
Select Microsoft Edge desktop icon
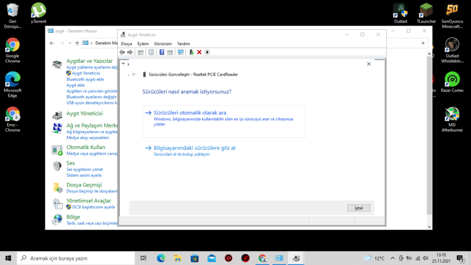click(13, 85)
